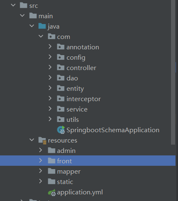This screenshot has height=201, width=178.
Task: Select the service package
Action: (77, 109)
